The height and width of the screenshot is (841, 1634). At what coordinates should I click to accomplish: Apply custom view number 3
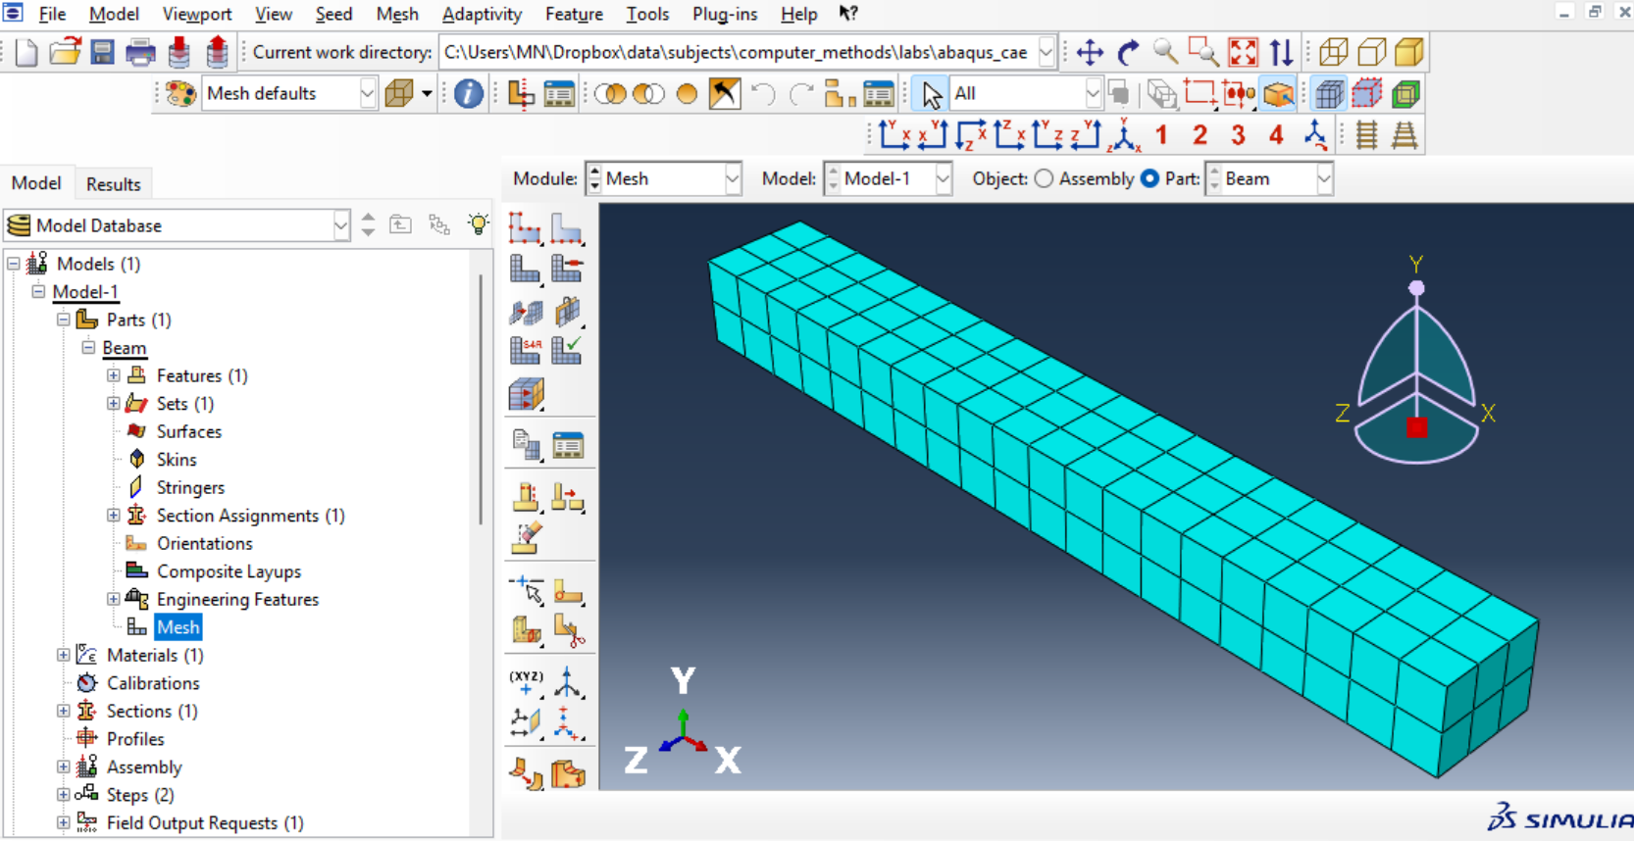[1238, 135]
